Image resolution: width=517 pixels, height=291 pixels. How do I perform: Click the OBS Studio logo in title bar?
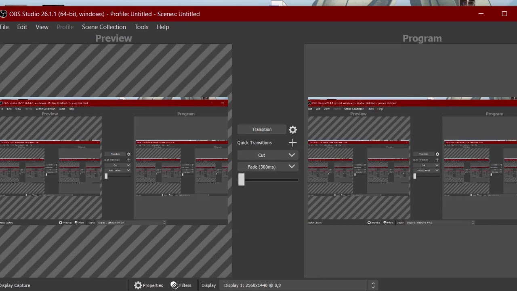(x=4, y=14)
